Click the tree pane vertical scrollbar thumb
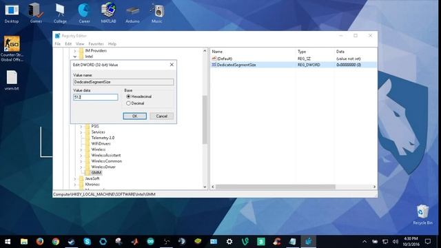This screenshot has height=248, width=441. (x=205, y=119)
